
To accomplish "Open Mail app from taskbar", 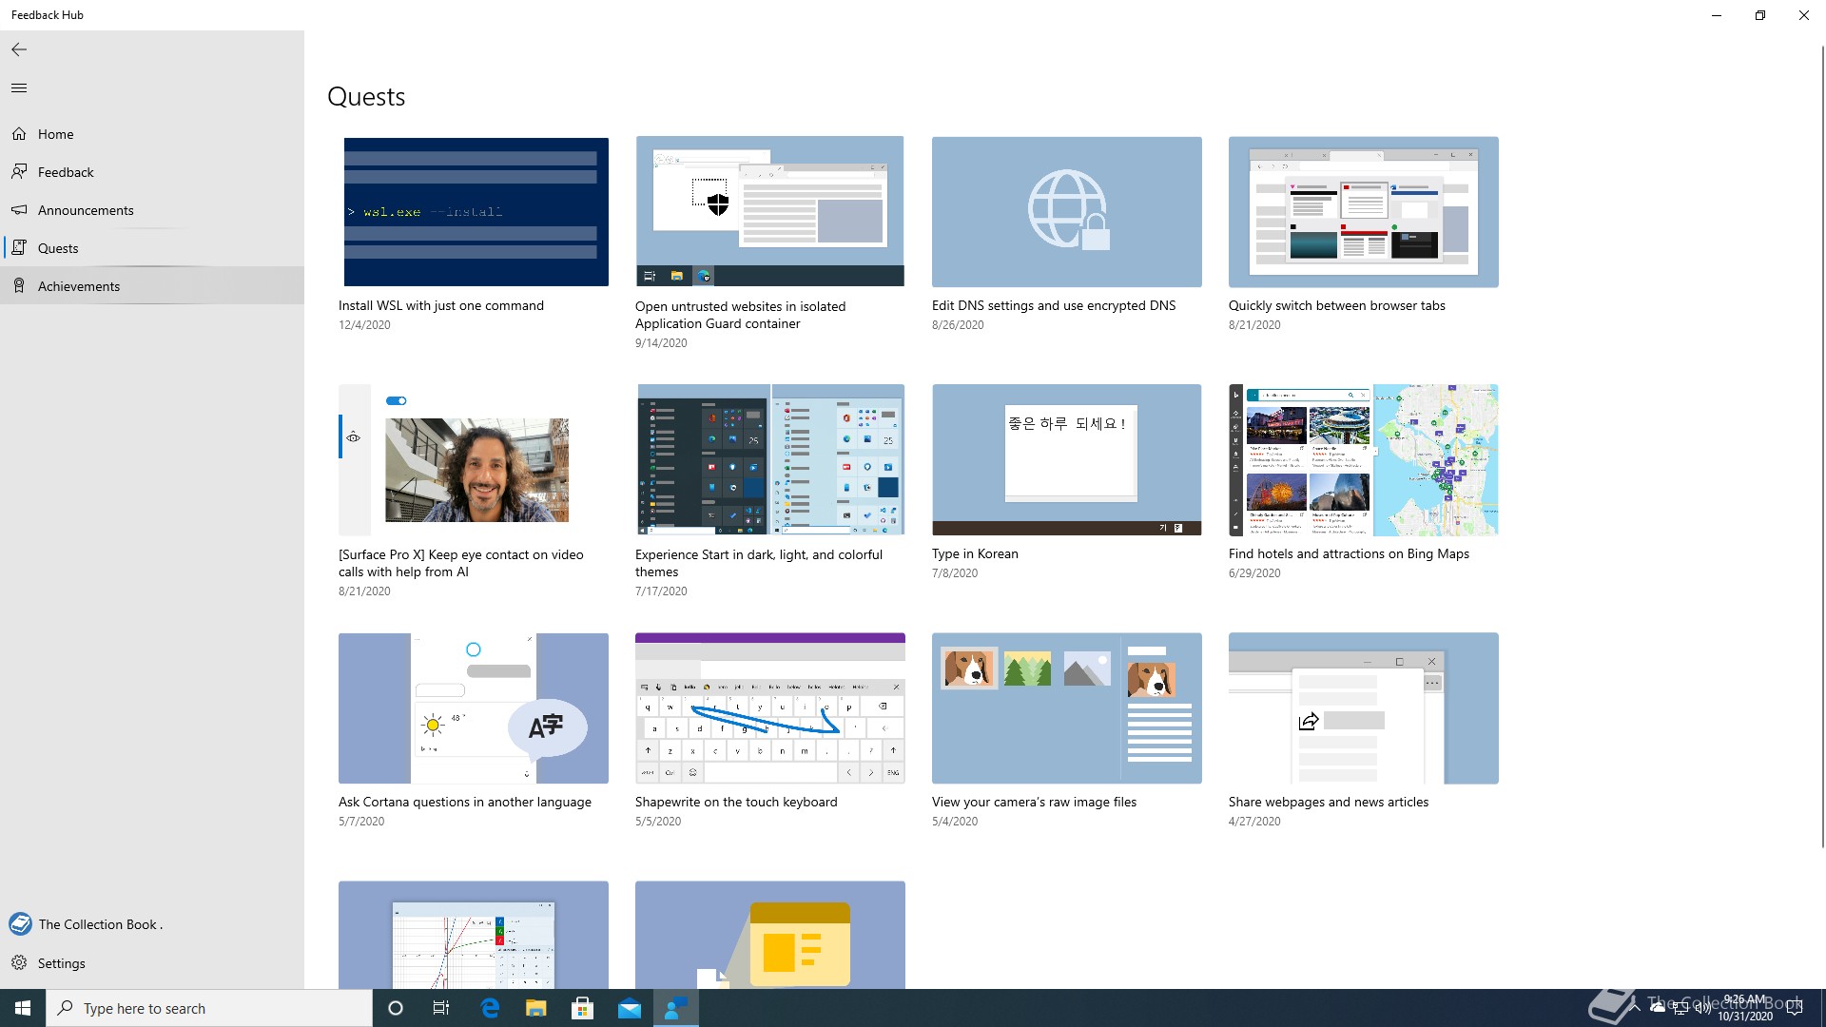I will pyautogui.click(x=630, y=1008).
